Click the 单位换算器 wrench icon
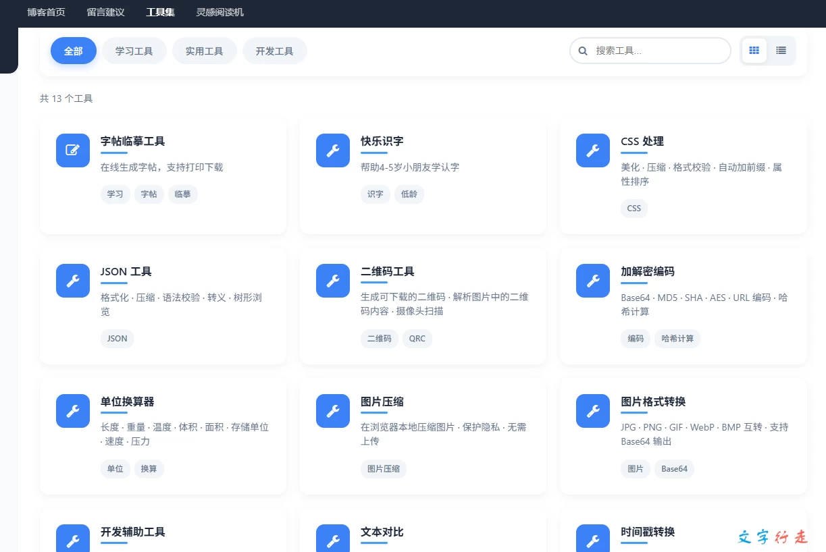826x552 pixels. 73,411
